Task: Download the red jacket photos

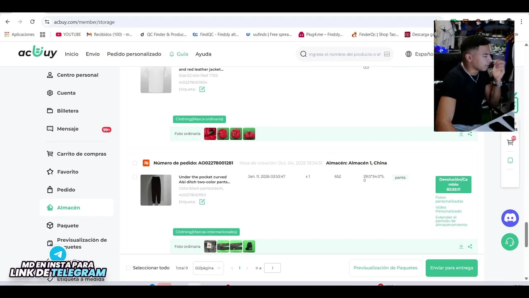Action: pyautogui.click(x=461, y=134)
